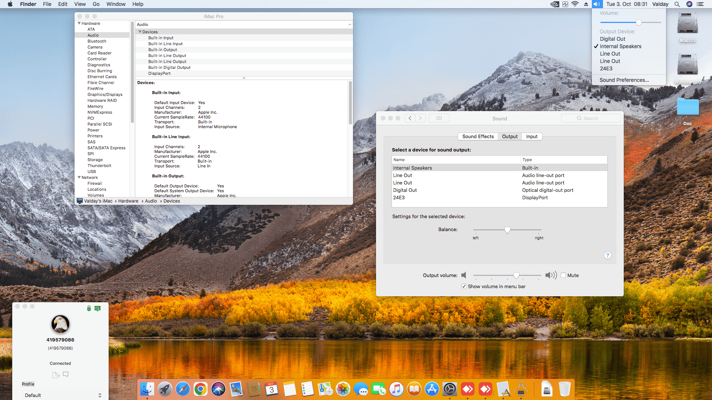Click Show All grid button in Sound
Screen dimensions: 712x400
439,118
